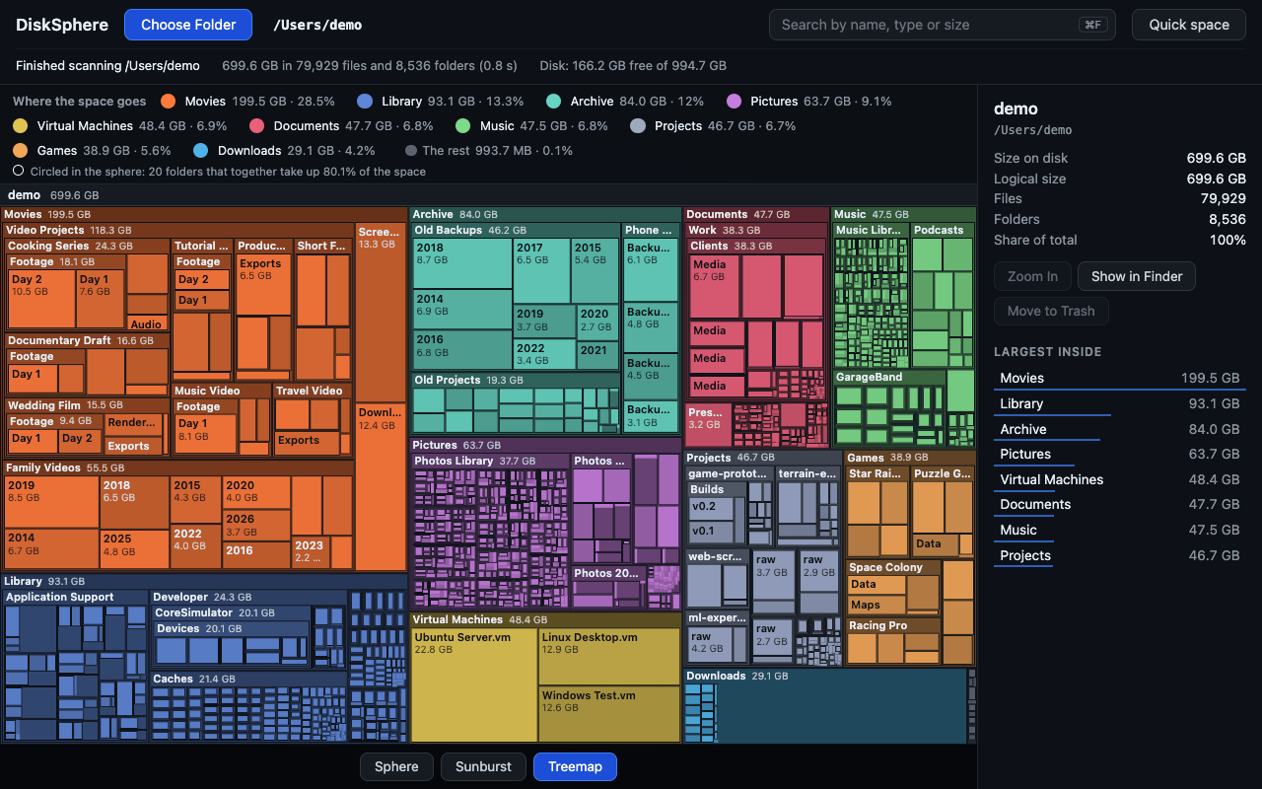Switch to the Sunburst view

click(483, 766)
